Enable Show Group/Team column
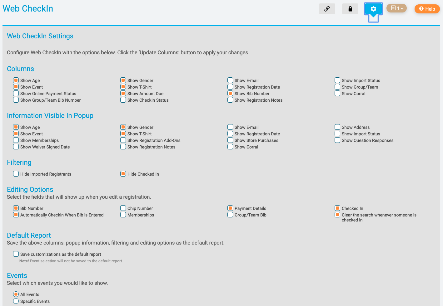Image resolution: width=443 pixels, height=306 pixels. click(337, 87)
